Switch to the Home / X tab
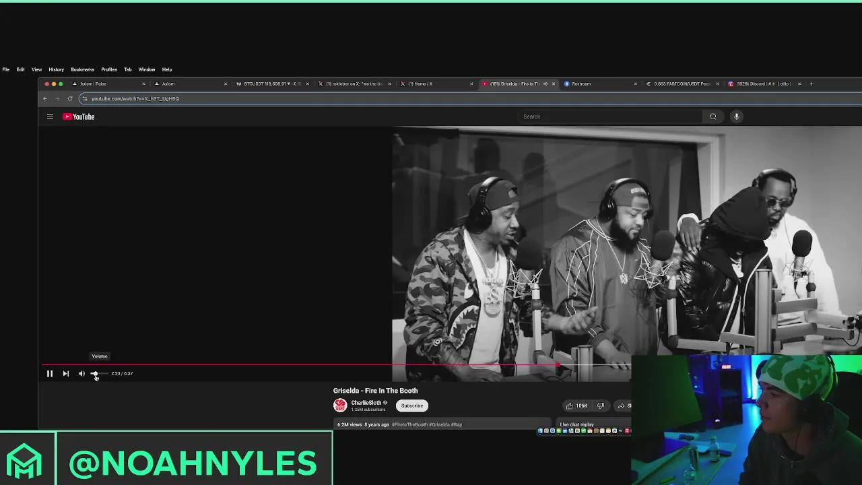 click(436, 84)
